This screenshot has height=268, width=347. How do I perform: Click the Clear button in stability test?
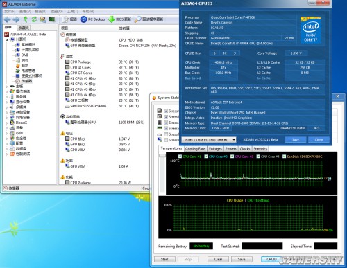click(218, 259)
